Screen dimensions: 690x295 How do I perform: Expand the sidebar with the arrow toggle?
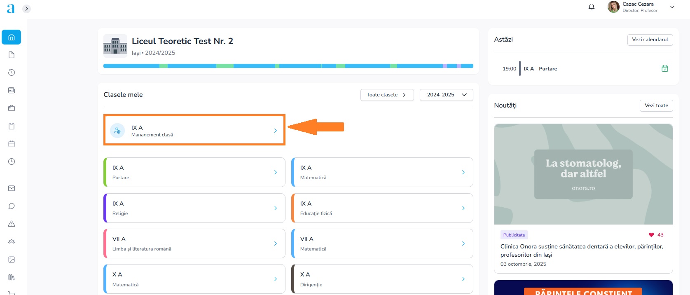click(26, 9)
